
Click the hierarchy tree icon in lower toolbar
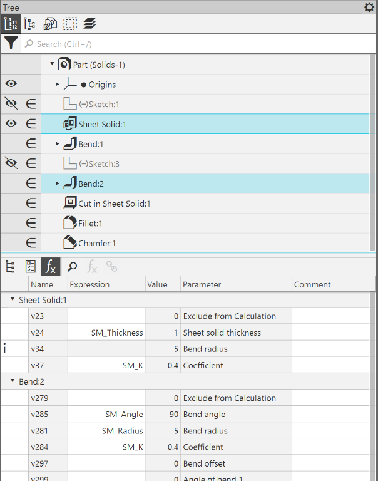(x=10, y=267)
